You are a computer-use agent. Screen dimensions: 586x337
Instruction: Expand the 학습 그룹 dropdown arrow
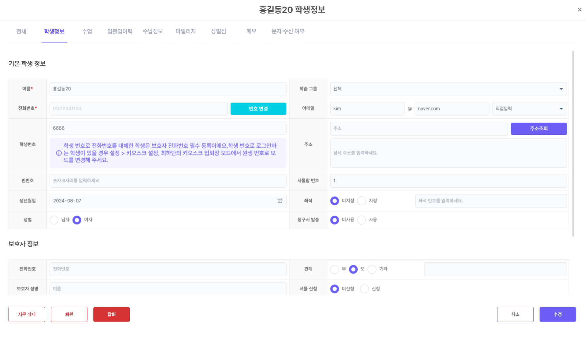(561, 89)
